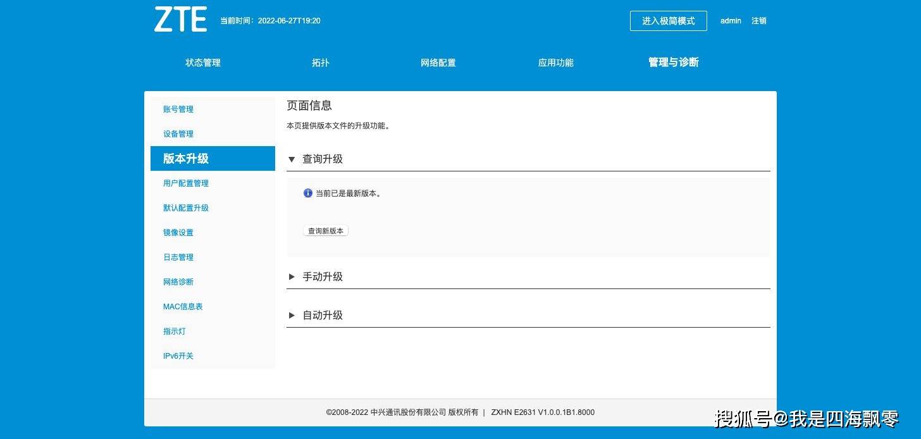Image resolution: width=921 pixels, height=439 pixels.
Task: Click the 进入极简模式 button
Action: (x=669, y=21)
